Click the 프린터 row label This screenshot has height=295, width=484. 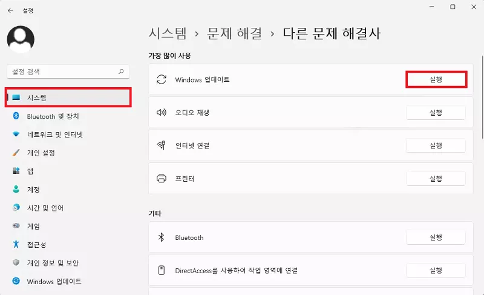(x=185, y=179)
